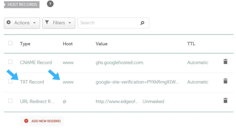
Task: Click the google-site-verification TXT value
Action: [x=137, y=82]
